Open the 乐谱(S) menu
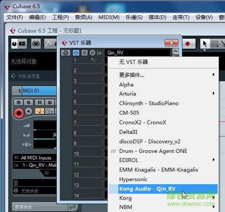Image resolution: width=225 pixels, height=212 pixels. [134, 17]
